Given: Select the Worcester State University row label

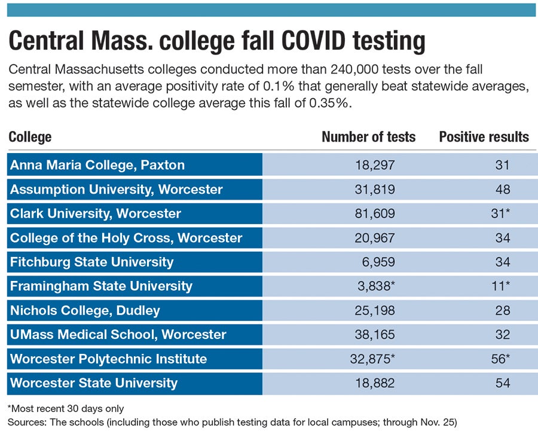Looking at the screenshot, I should coord(94,383).
